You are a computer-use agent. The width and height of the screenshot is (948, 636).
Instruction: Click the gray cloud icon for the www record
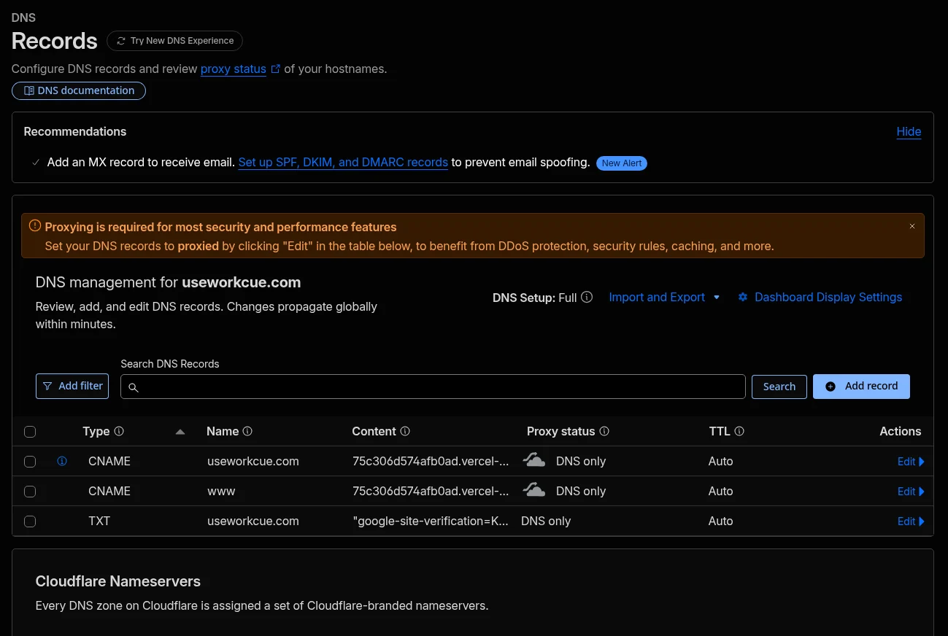coord(534,489)
